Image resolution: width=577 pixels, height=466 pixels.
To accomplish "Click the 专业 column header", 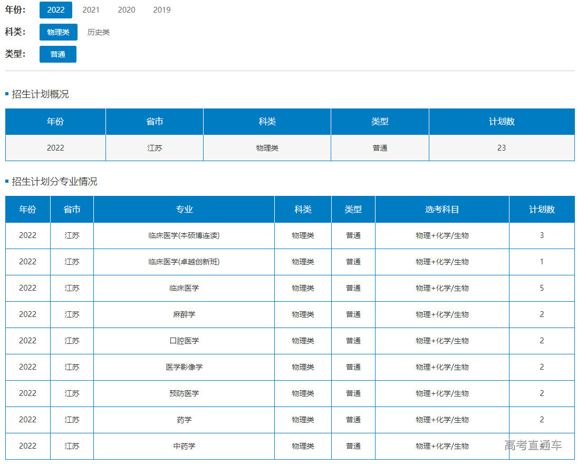I will [184, 210].
